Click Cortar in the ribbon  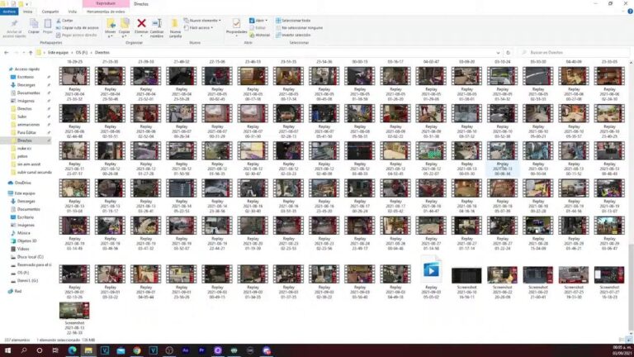pos(64,20)
